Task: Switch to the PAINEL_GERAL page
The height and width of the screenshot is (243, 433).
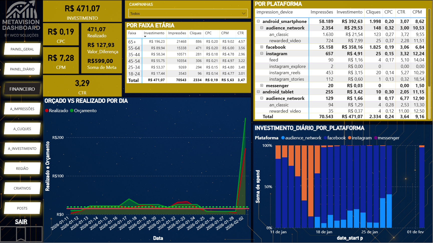Action: [22, 49]
